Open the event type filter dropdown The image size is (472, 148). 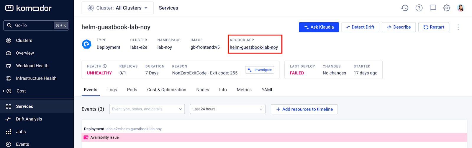tap(147, 109)
